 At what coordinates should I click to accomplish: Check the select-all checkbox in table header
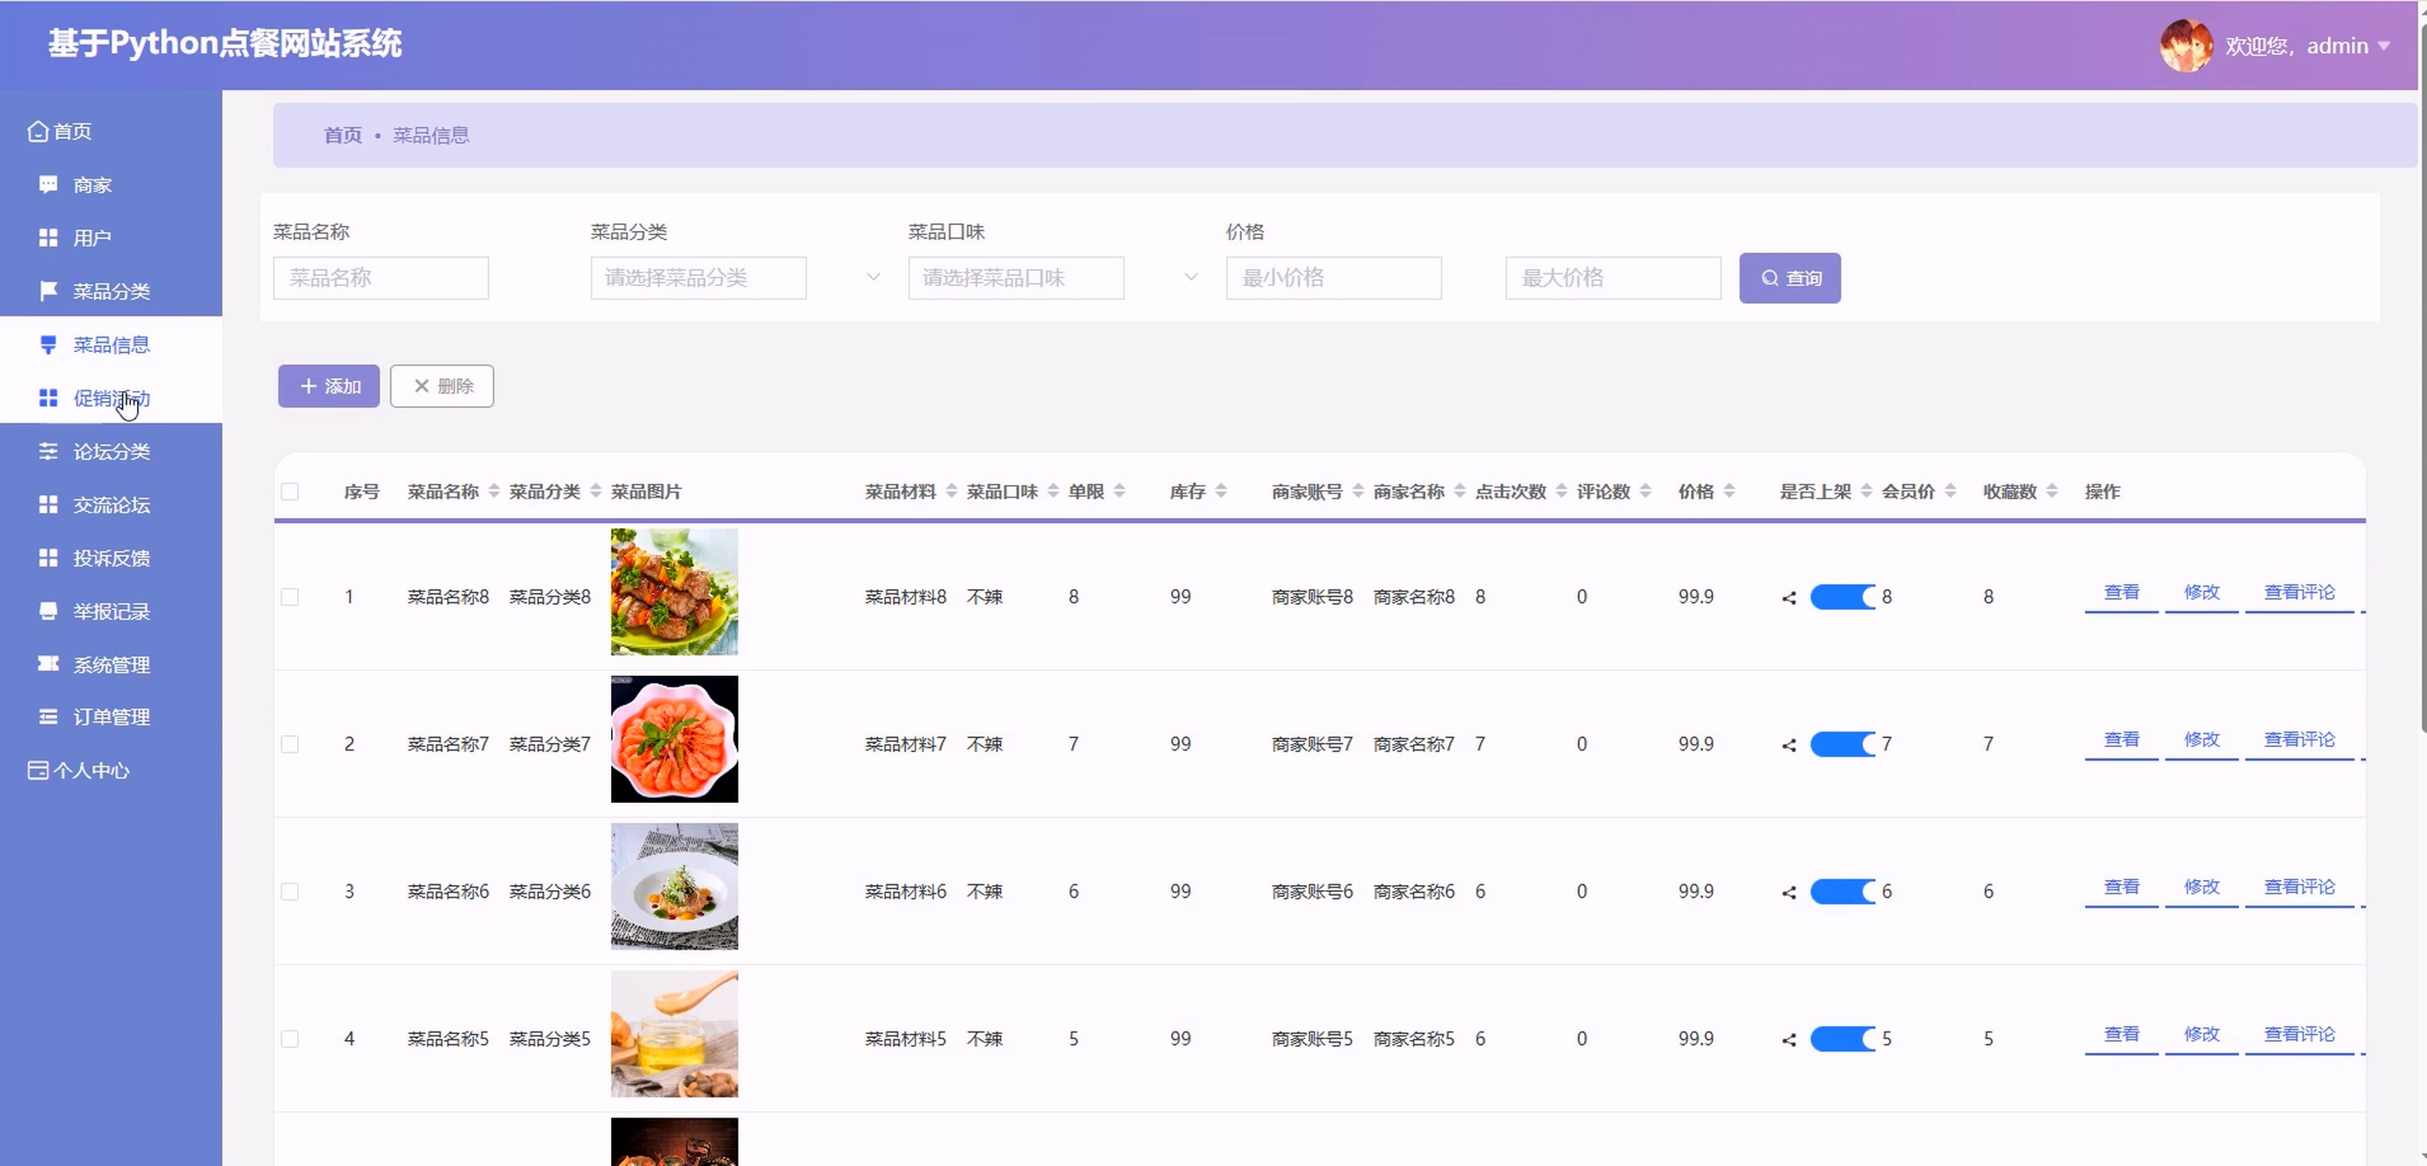(x=290, y=491)
